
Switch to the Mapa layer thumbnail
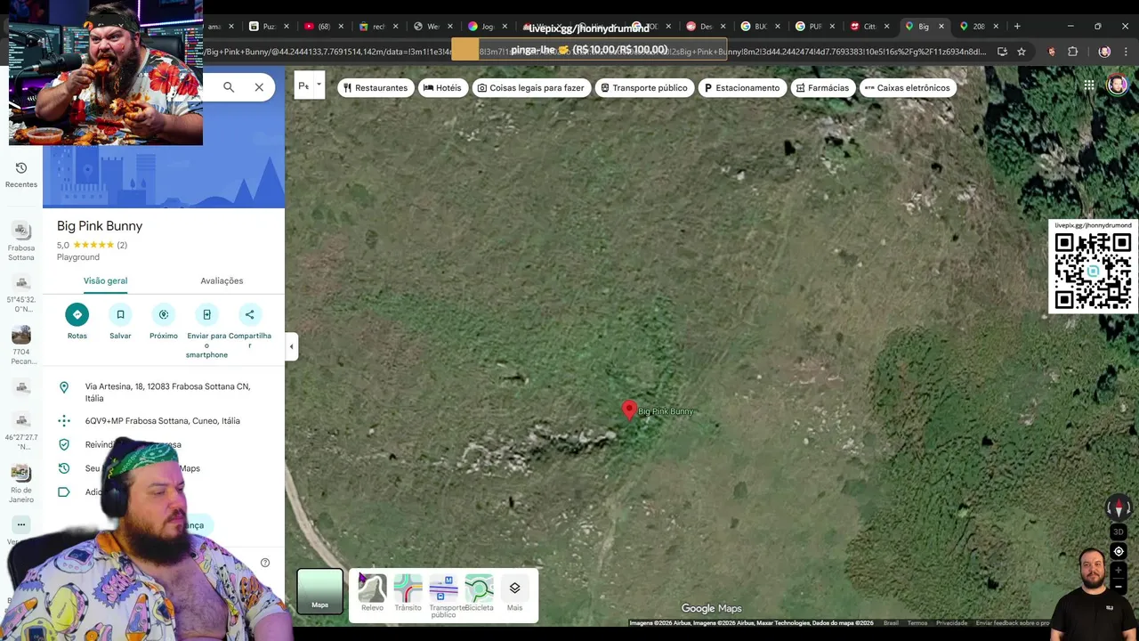point(319,591)
